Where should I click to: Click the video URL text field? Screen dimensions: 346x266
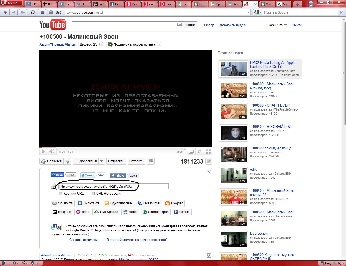pyautogui.click(x=113, y=186)
